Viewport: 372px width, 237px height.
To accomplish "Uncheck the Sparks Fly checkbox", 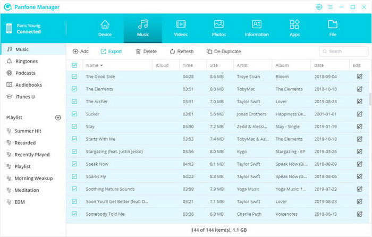I will [x=74, y=176].
